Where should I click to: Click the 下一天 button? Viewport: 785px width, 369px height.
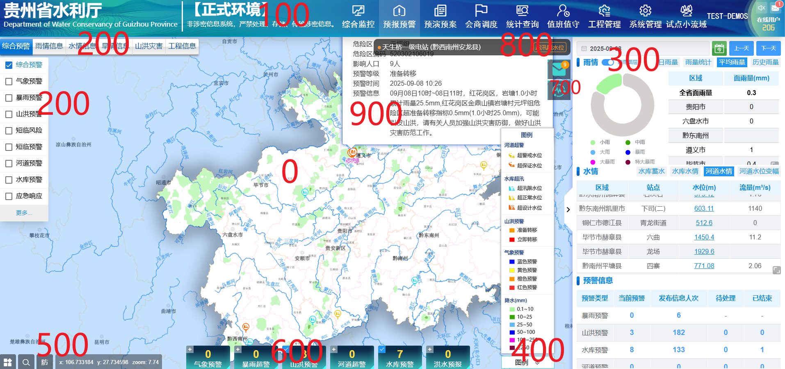tap(768, 48)
